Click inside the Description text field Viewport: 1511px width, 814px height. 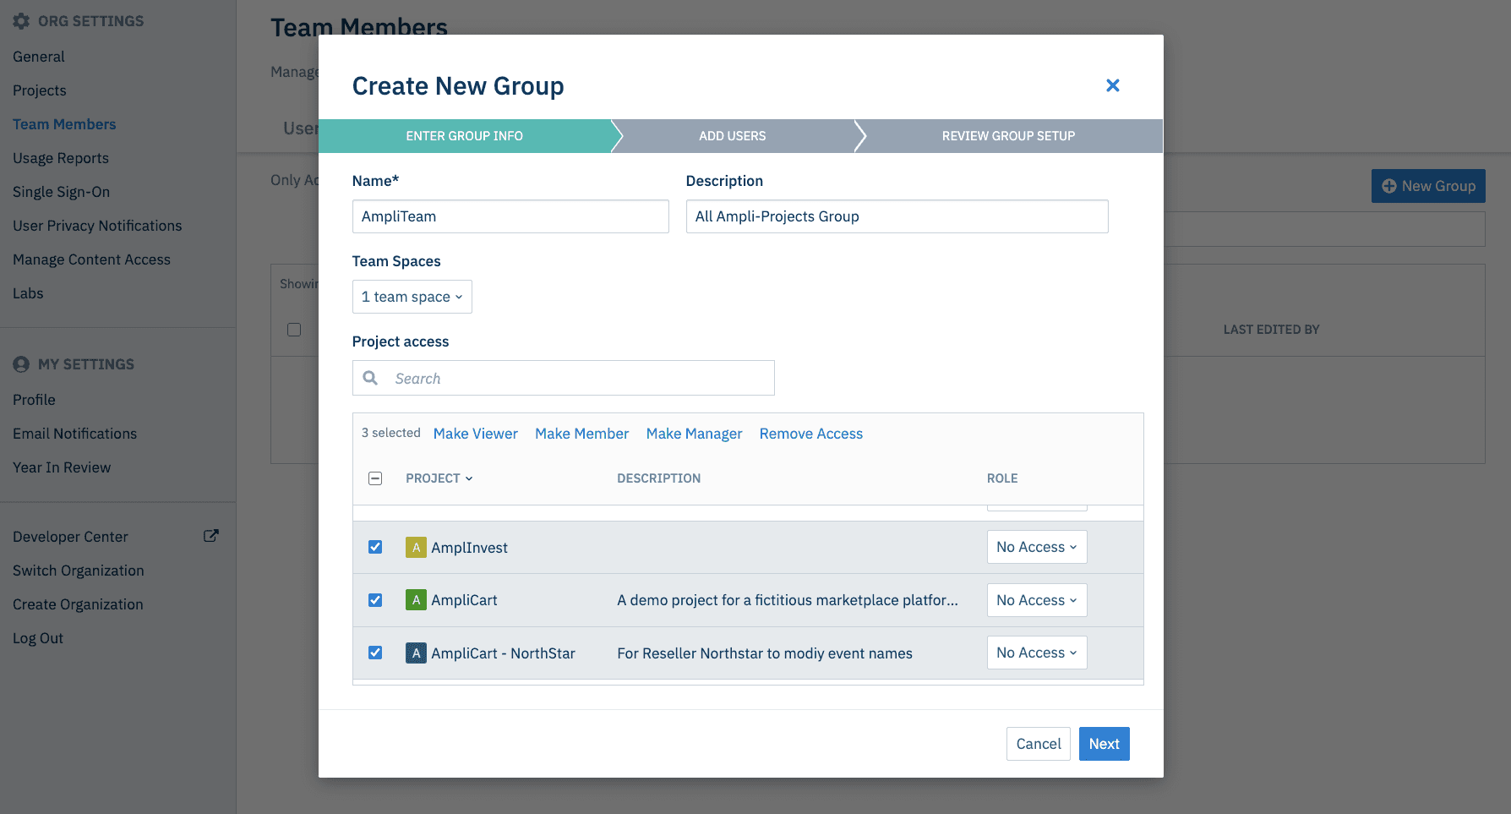896,216
